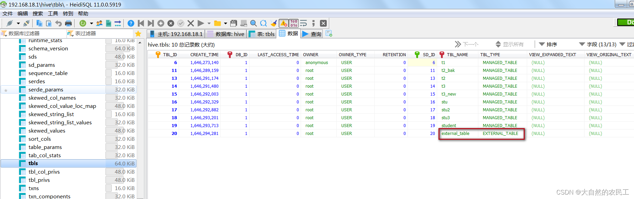
Task: Click the green refresh icon
Action: point(83,23)
